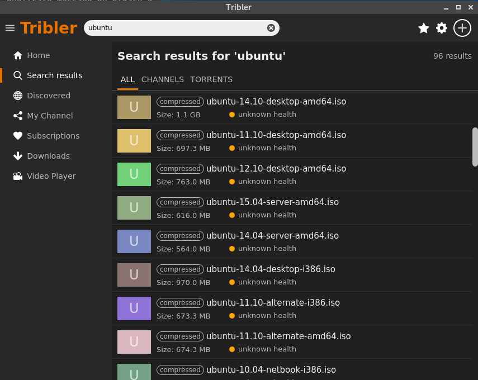Open My Channel page

49,116
